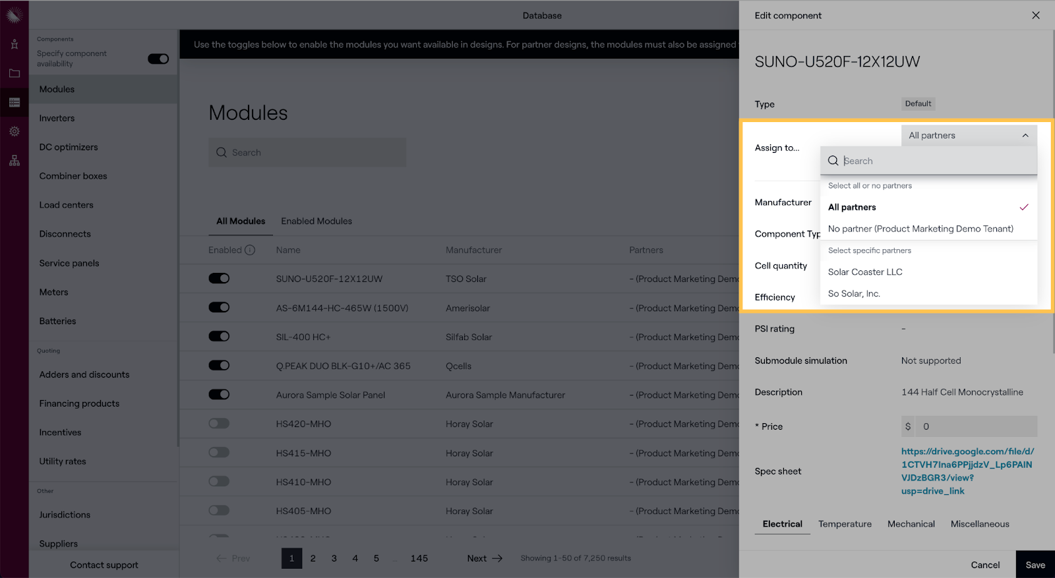The width and height of the screenshot is (1055, 578).
Task: Close the Edit component panel
Action: tap(1036, 15)
